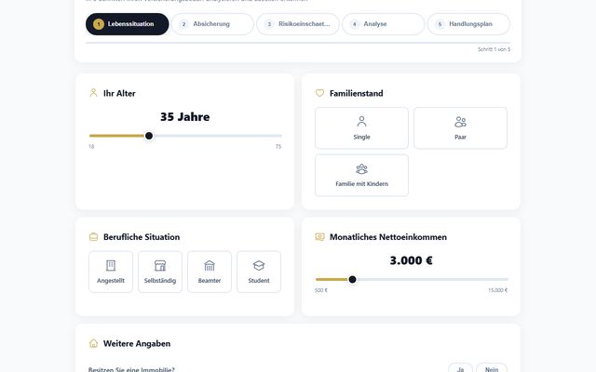
Task: Click the heart icon beside Familienstand
Action: 319,93
